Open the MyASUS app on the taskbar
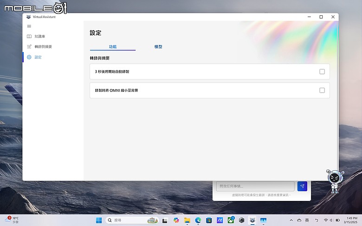The image size is (362, 226). point(220,220)
